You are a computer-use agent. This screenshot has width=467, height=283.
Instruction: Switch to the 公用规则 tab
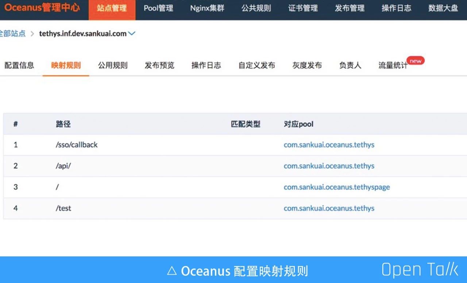click(x=113, y=66)
